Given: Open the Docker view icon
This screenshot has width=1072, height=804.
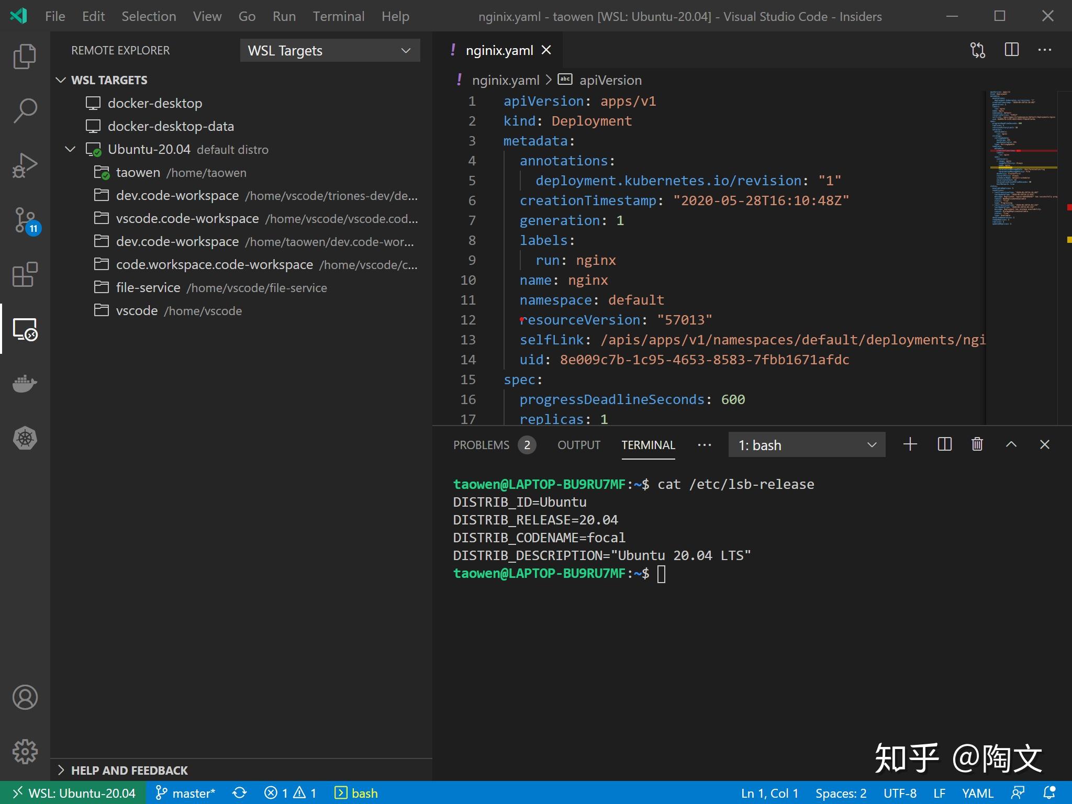Looking at the screenshot, I should (x=25, y=384).
